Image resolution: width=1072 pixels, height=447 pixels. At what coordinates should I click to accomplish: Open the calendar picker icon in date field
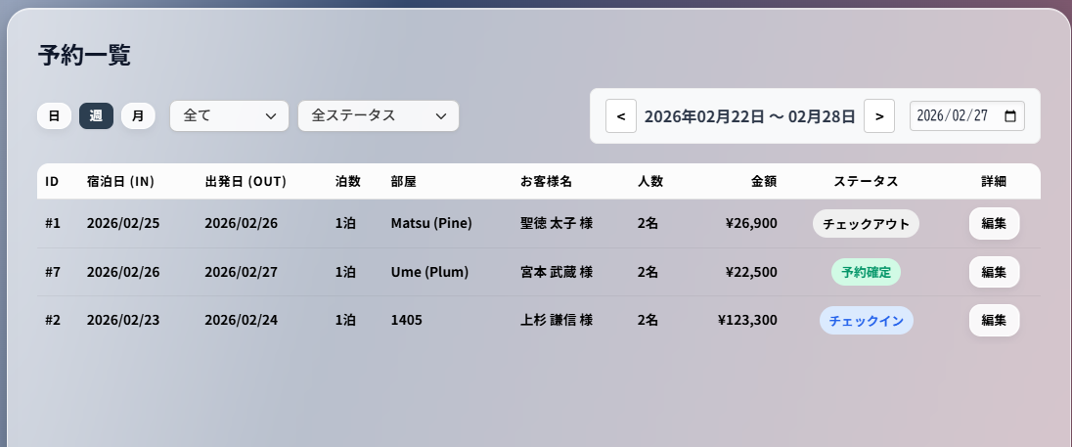click(x=1010, y=115)
